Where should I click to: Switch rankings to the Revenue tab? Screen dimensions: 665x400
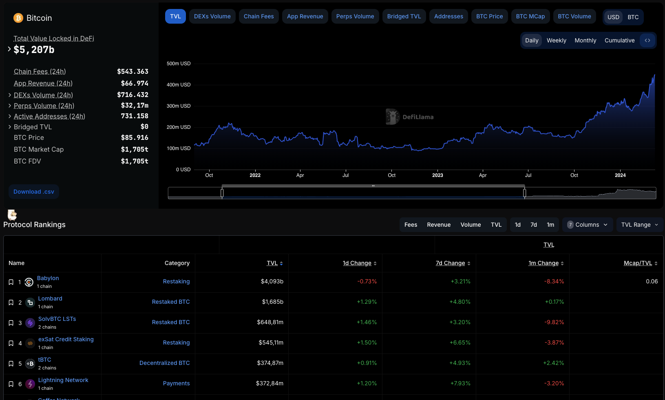(439, 225)
